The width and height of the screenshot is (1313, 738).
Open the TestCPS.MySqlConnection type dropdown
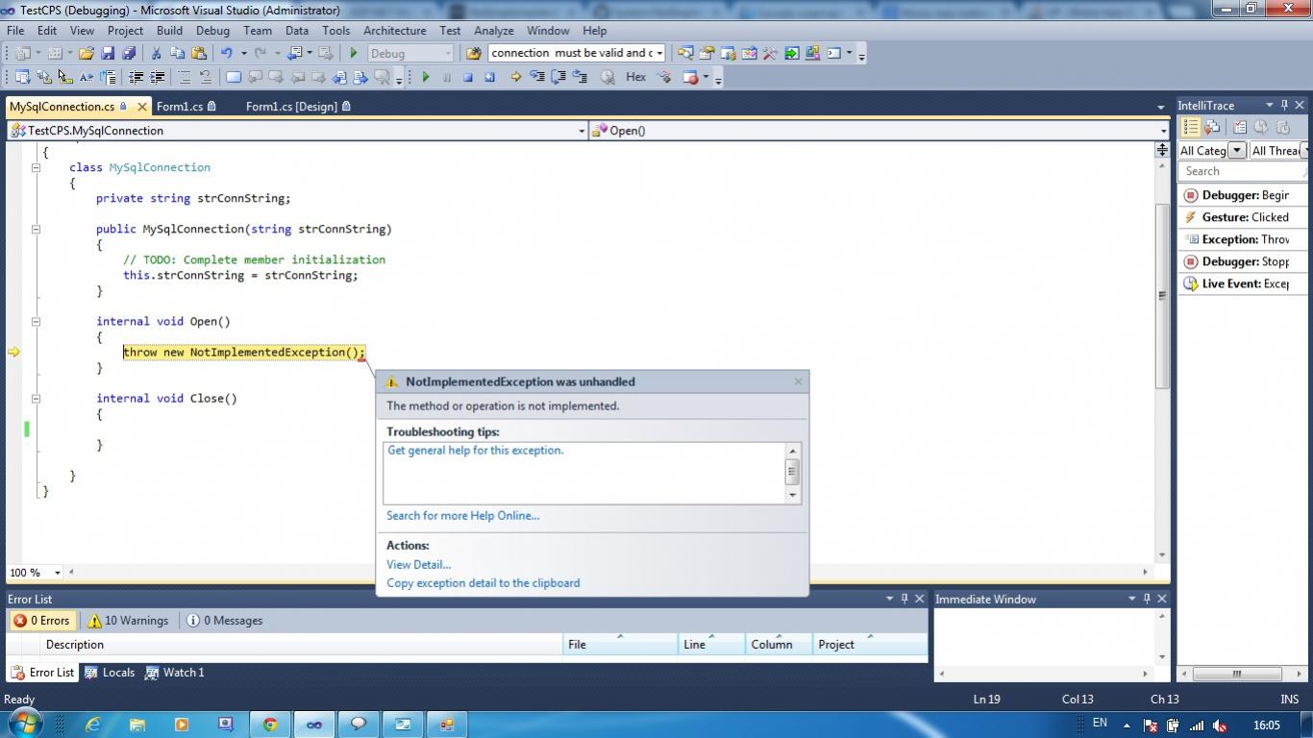(582, 131)
